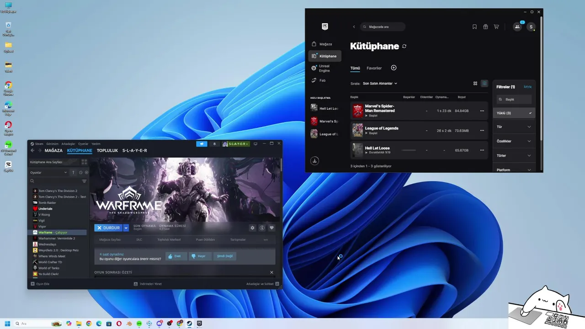
Task: Go back in Epic Games launcher
Action: click(354, 27)
